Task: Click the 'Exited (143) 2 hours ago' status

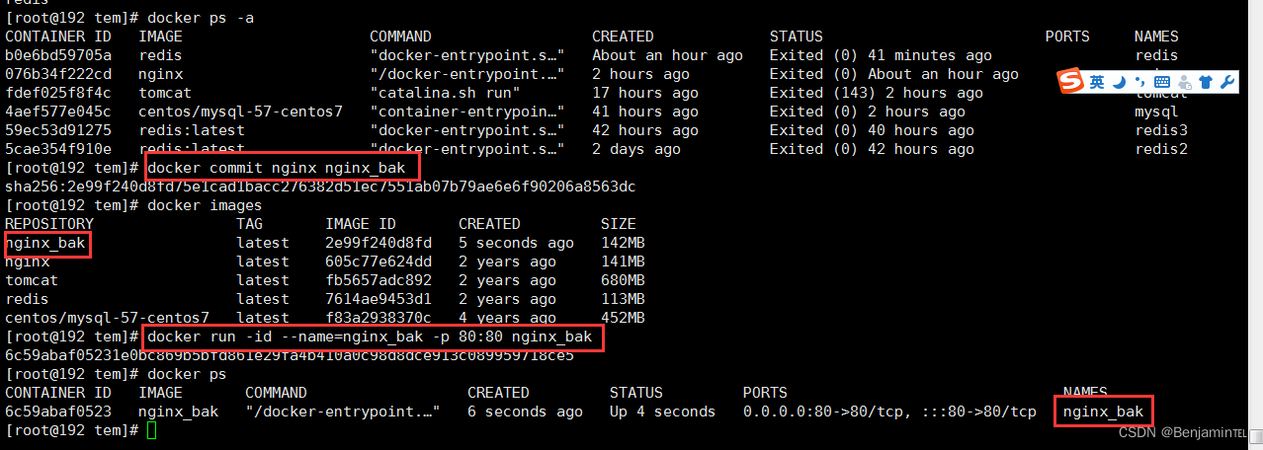Action: coord(877,93)
